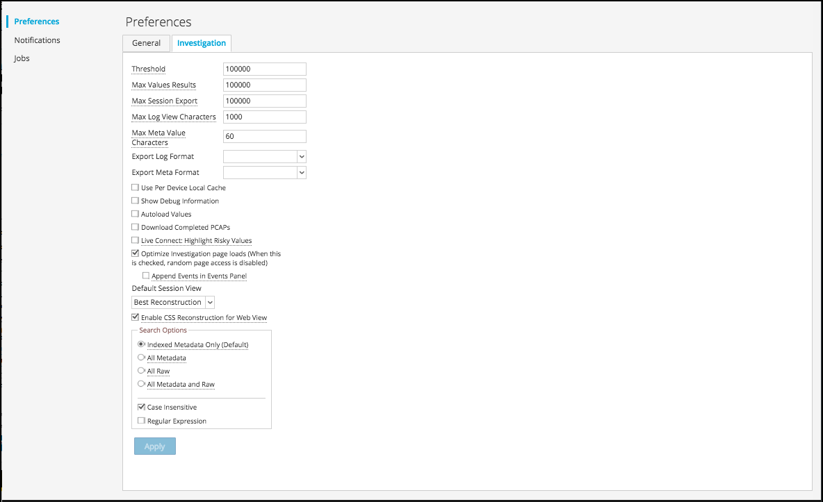
Task: Select the Investigation tab
Action: pos(201,43)
